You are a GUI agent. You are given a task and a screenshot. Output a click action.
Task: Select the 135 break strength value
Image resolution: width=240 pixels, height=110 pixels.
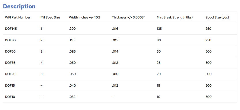159,29
